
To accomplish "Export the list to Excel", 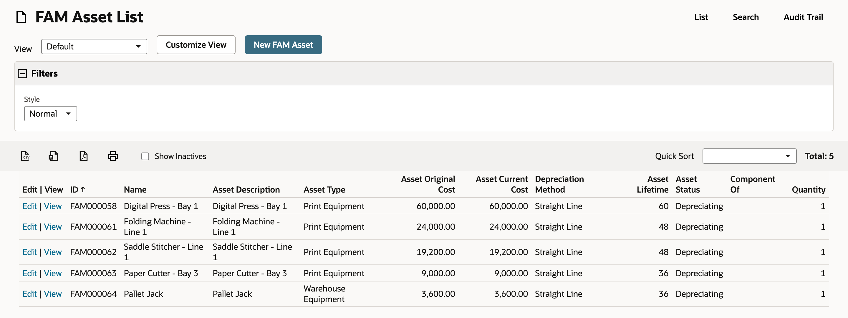I will coord(54,156).
